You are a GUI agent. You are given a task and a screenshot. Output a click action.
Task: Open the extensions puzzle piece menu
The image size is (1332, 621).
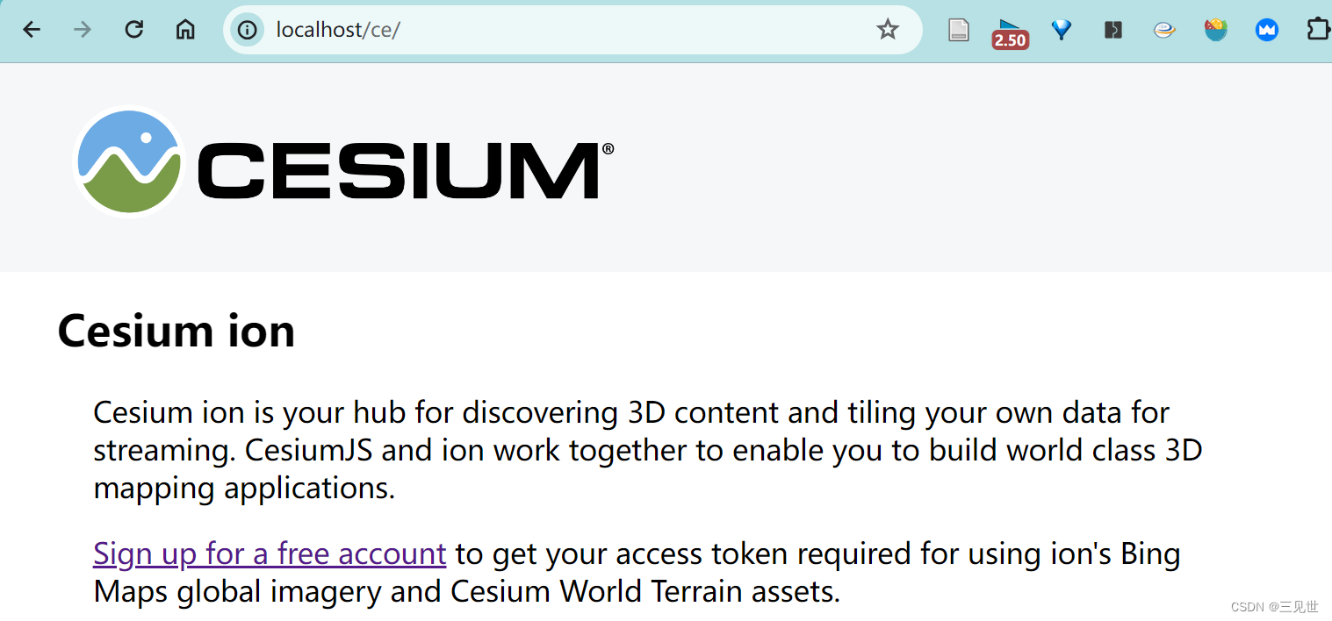click(1319, 29)
